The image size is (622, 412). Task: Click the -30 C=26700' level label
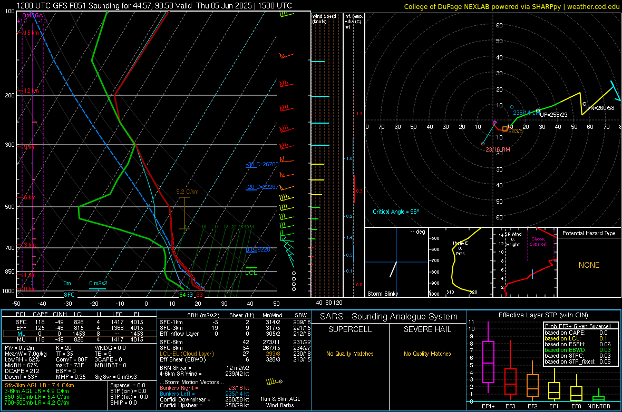262,164
